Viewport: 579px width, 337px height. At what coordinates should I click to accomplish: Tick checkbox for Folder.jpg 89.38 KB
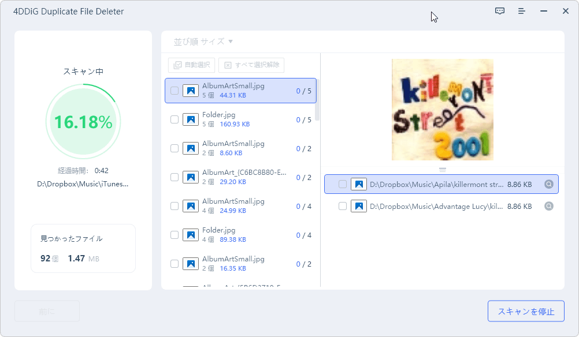click(x=175, y=235)
